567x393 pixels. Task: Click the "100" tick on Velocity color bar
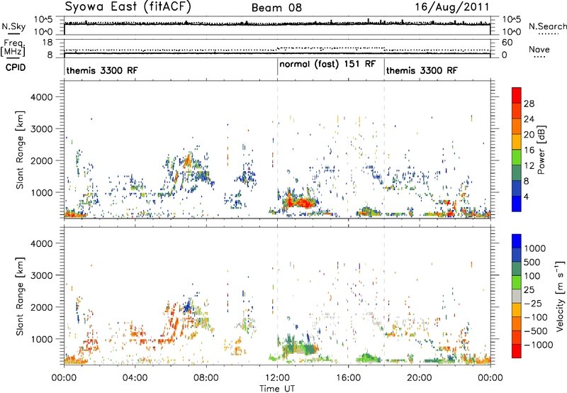tap(532, 276)
